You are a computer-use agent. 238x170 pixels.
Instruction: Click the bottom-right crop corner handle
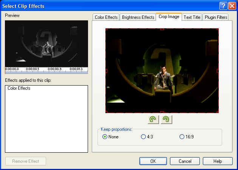[x=218, y=112]
